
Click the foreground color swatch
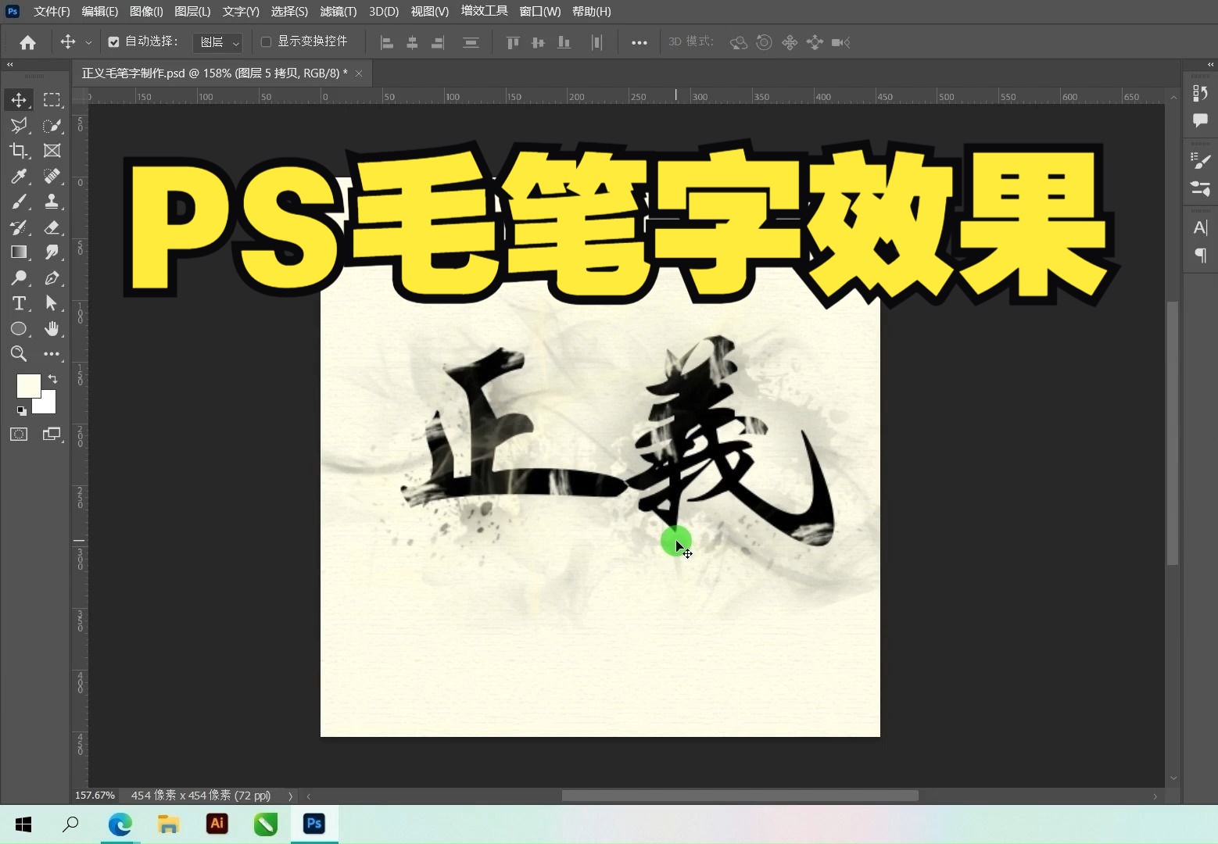(x=29, y=386)
